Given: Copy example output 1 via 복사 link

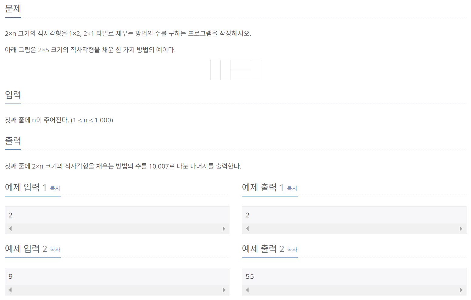Looking at the screenshot, I should click(x=292, y=188).
